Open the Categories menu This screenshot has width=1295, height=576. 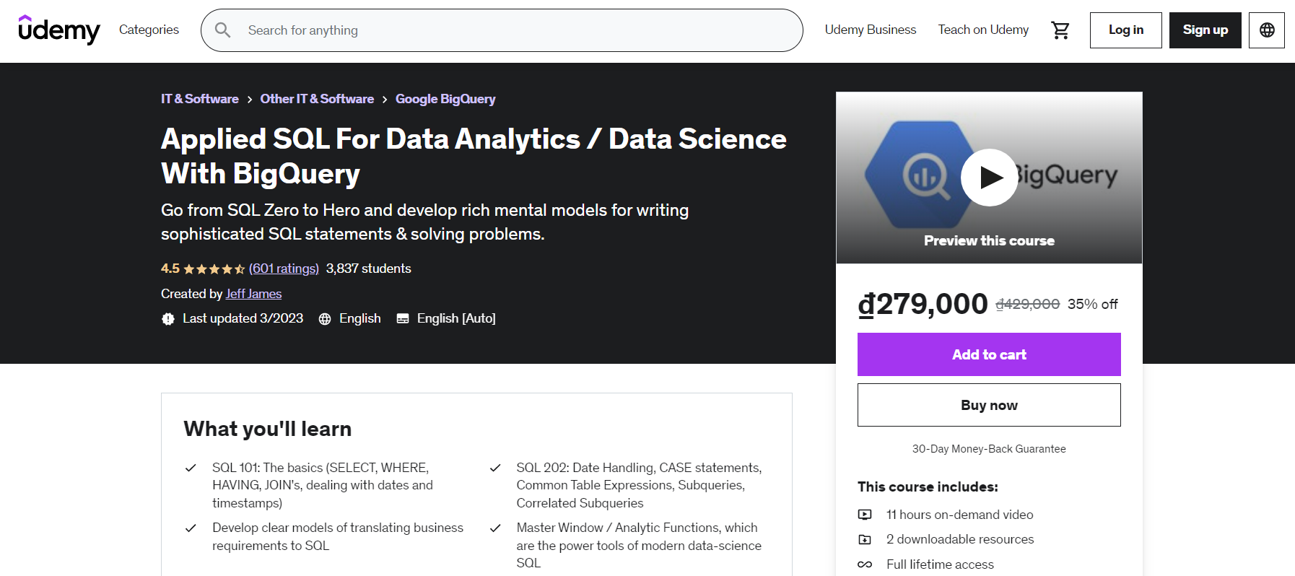[x=149, y=30]
